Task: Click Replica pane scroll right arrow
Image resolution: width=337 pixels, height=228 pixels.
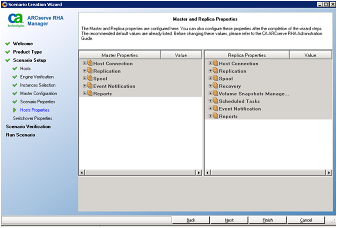Action: tap(329, 172)
